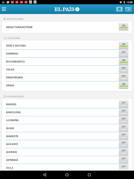The image size is (134, 179).
Task: Tap the Android back button
Action: pos(45,175)
